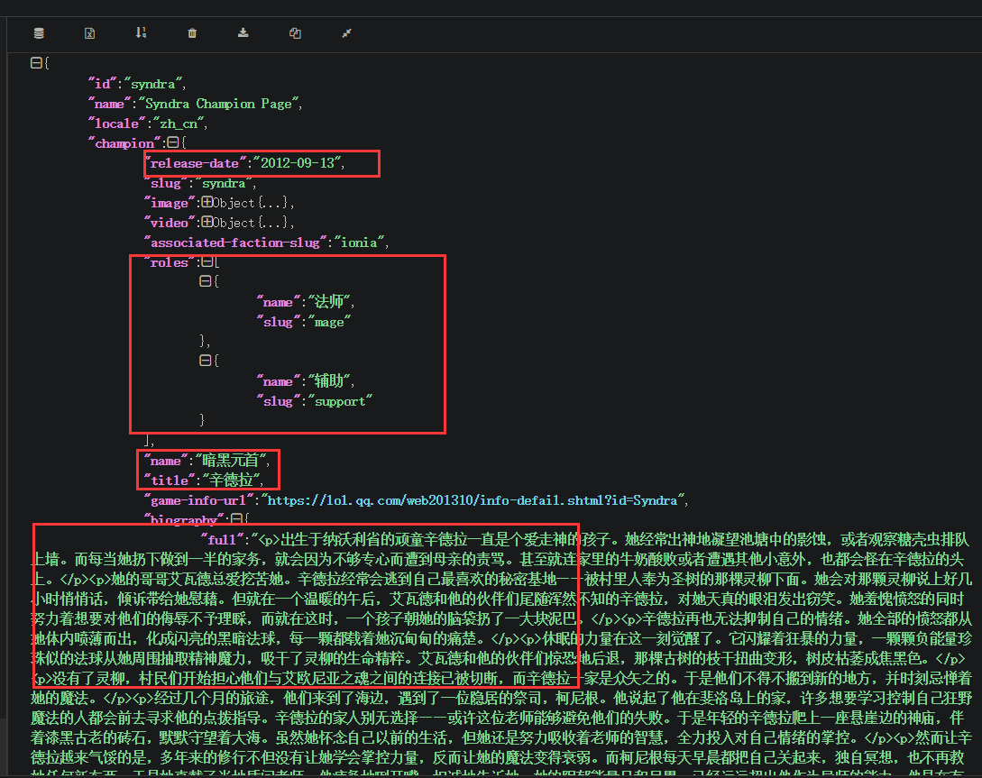Image resolution: width=982 pixels, height=778 pixels.
Task: Click the "game-info-url" key
Action: click(x=199, y=500)
